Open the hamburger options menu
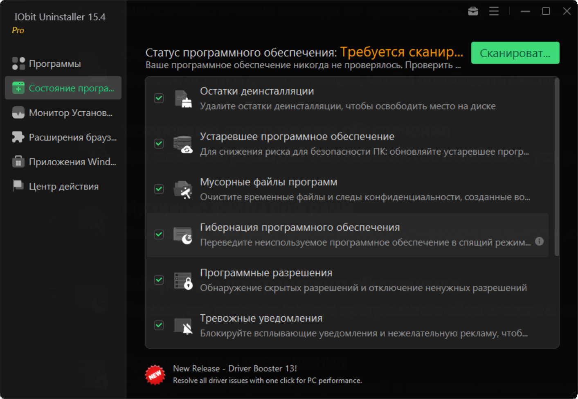The width and height of the screenshot is (578, 399). 494,11
